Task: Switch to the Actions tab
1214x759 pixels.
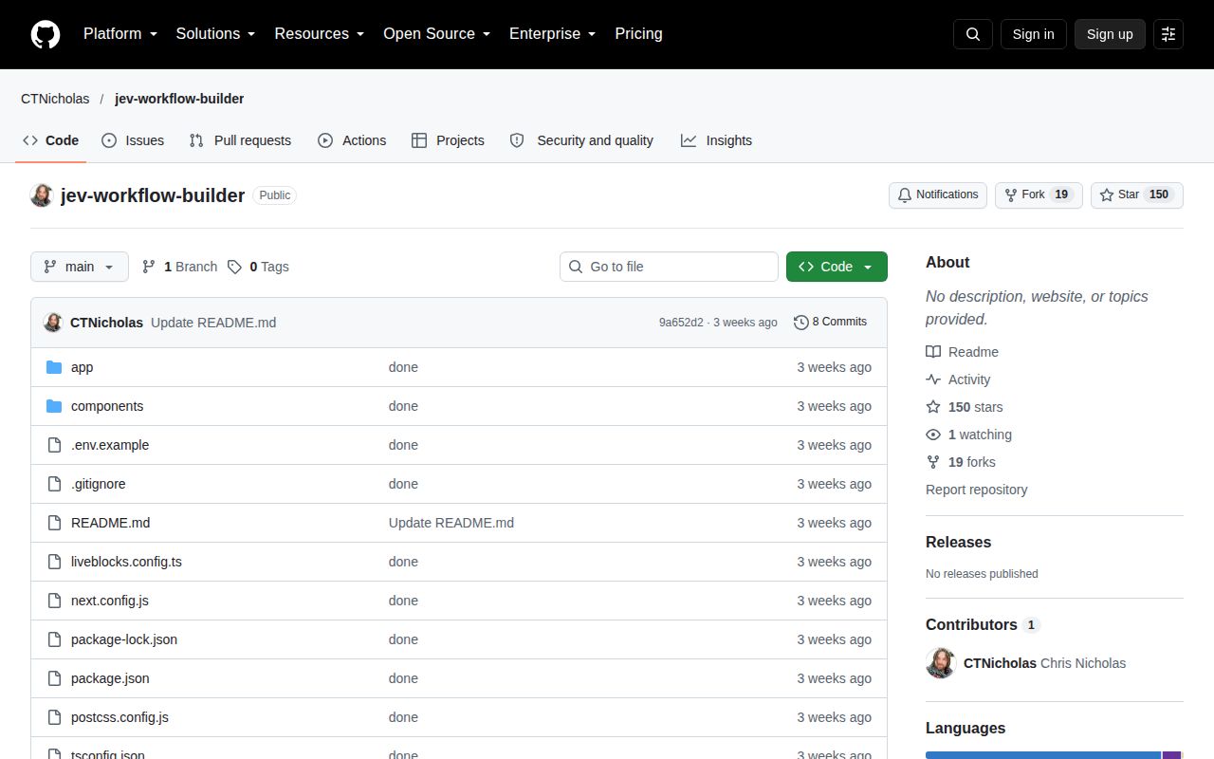Action: click(x=352, y=140)
